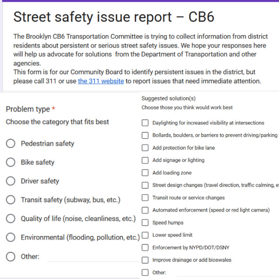This screenshot has width=279, height=279.
Task: Check Daylighting for increased visibility at intersections
Action: tap(145, 123)
